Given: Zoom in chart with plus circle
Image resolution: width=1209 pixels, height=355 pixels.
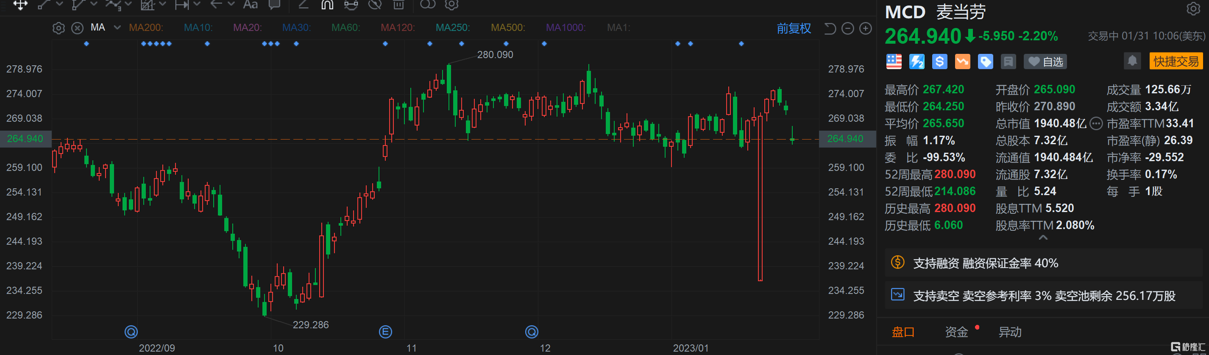Looking at the screenshot, I should pos(866,29).
